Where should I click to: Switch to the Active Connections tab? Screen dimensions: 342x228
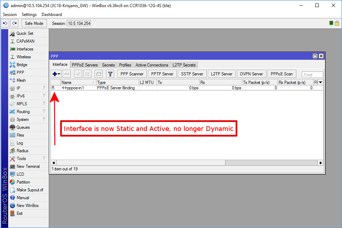[x=152, y=65]
